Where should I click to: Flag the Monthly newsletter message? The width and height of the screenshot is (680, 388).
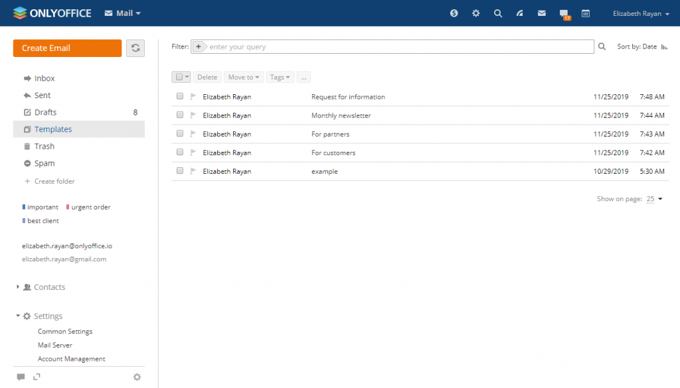pos(193,115)
